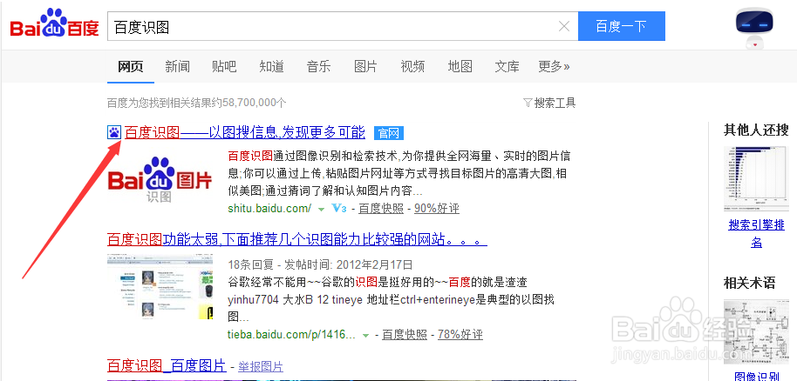797x381 pixels.
Task: Click the Baidu logo at top left
Action: 54,23
